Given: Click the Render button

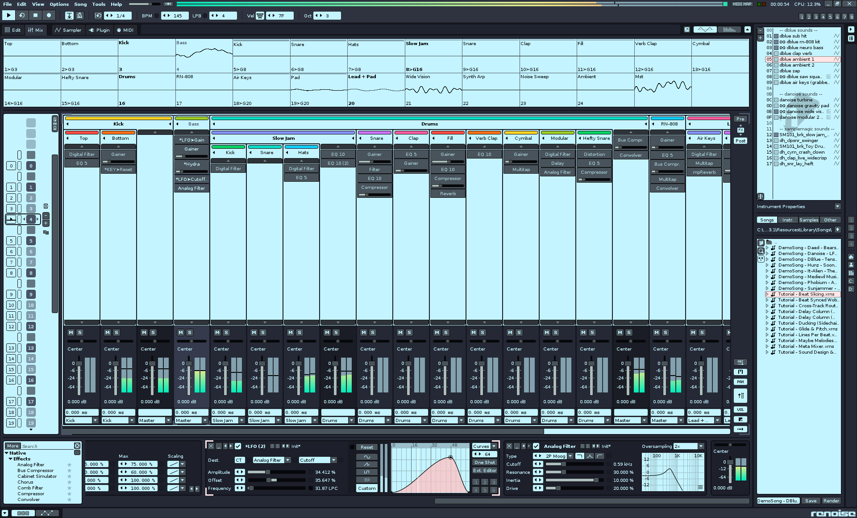Looking at the screenshot, I should [x=831, y=501].
